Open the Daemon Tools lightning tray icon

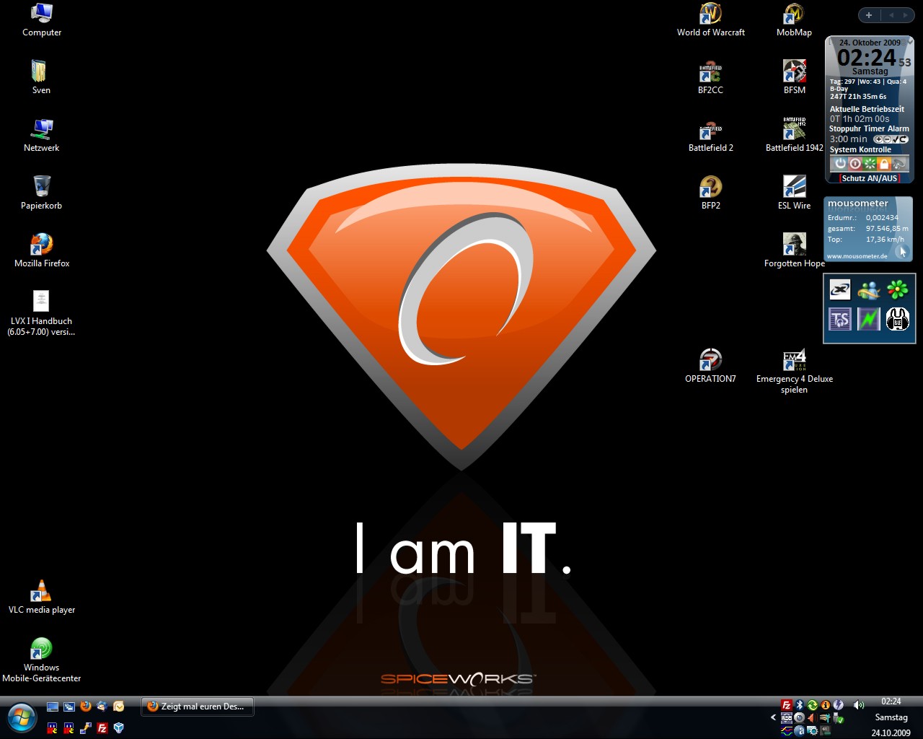(x=839, y=705)
